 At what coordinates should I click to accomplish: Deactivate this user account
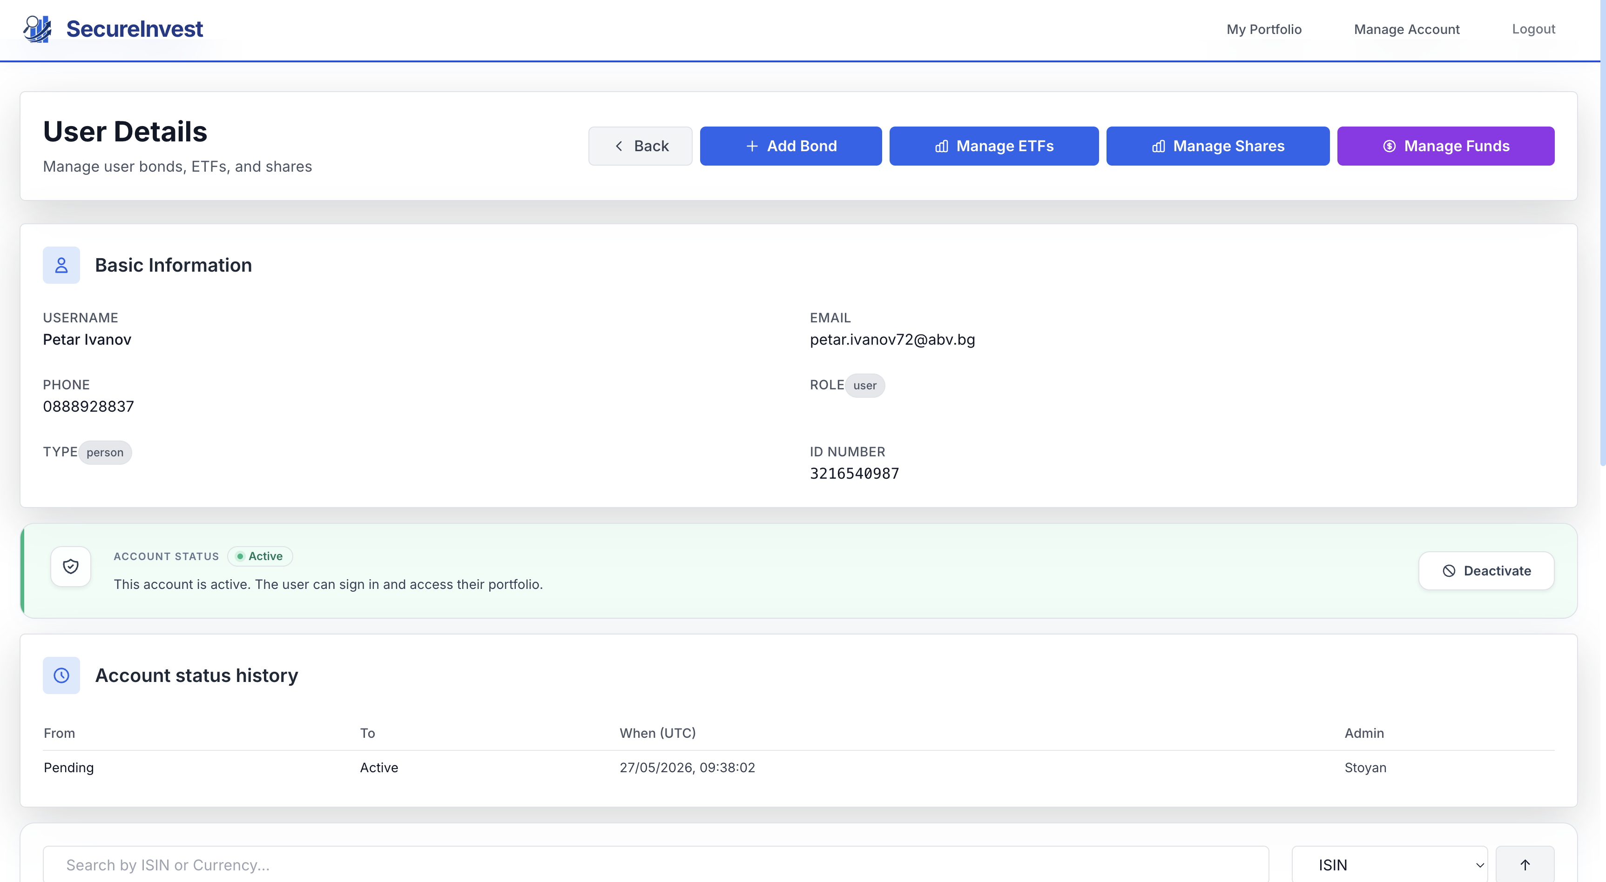(x=1486, y=571)
